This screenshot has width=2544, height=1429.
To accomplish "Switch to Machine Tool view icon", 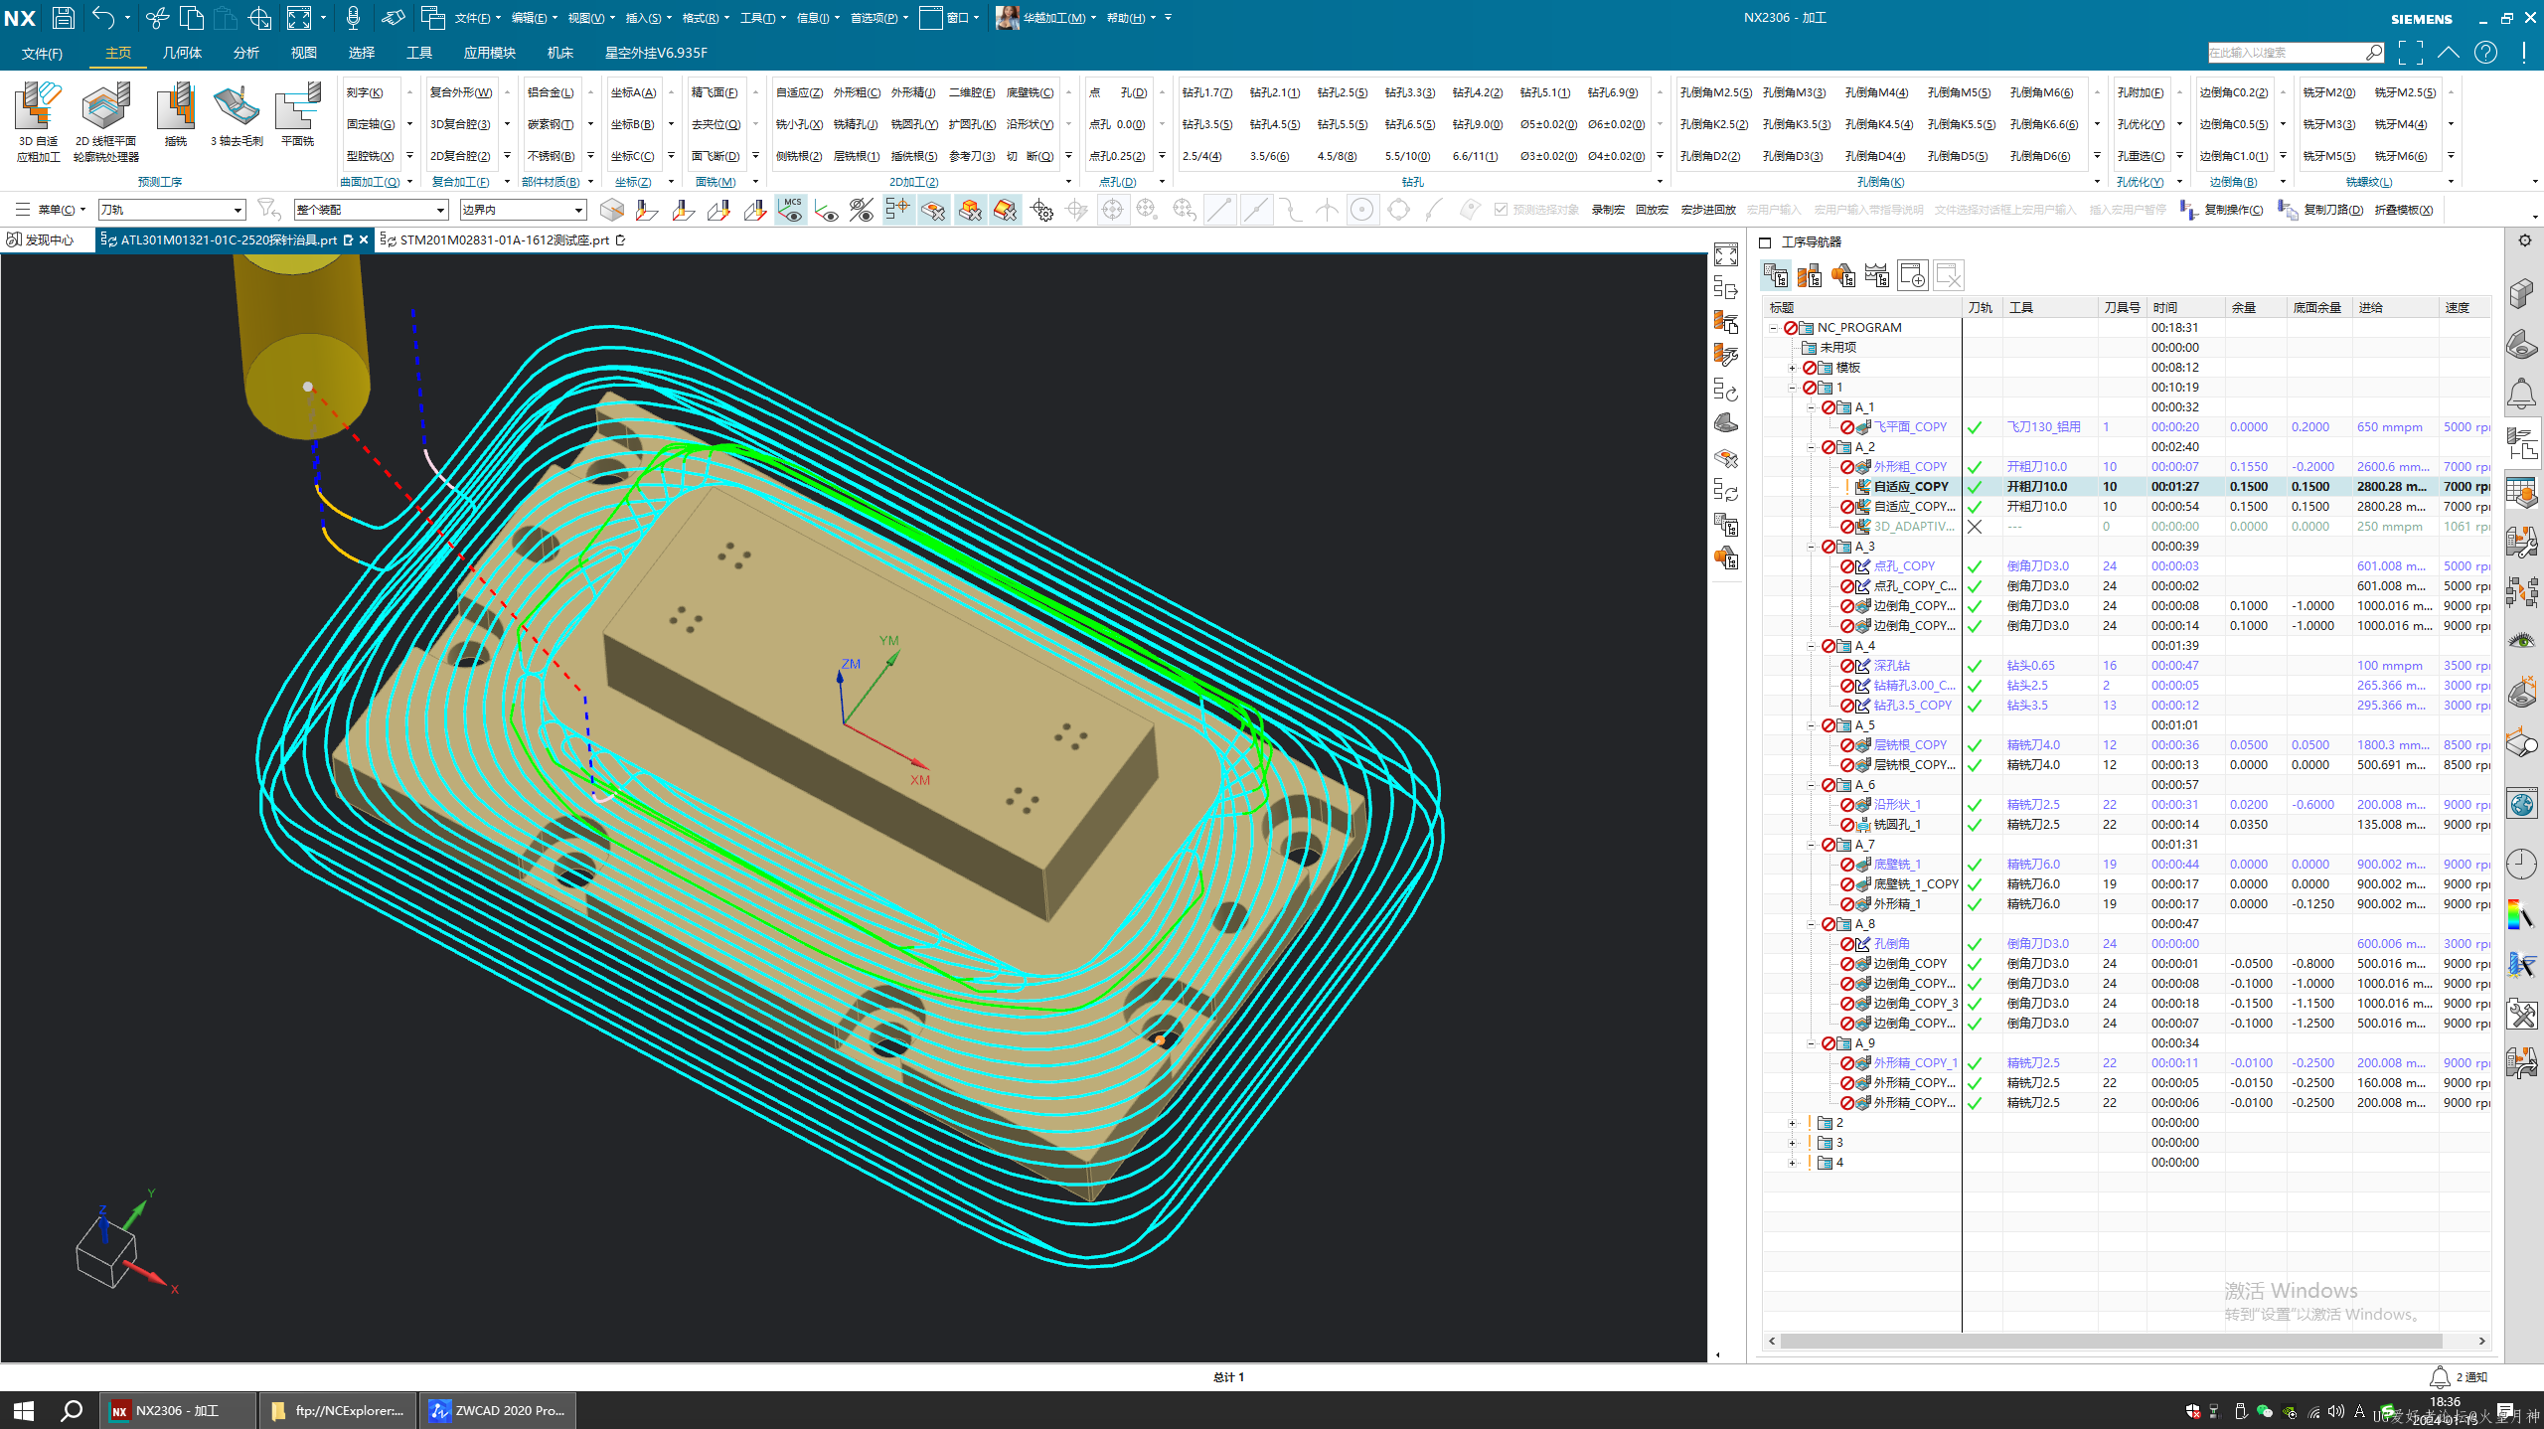I will [1810, 275].
